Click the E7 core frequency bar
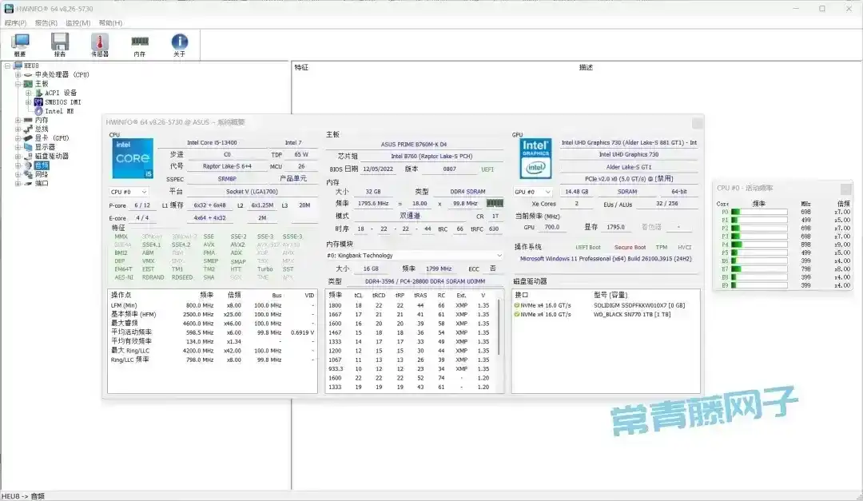Viewport: 863px width, 501px height. [759, 269]
